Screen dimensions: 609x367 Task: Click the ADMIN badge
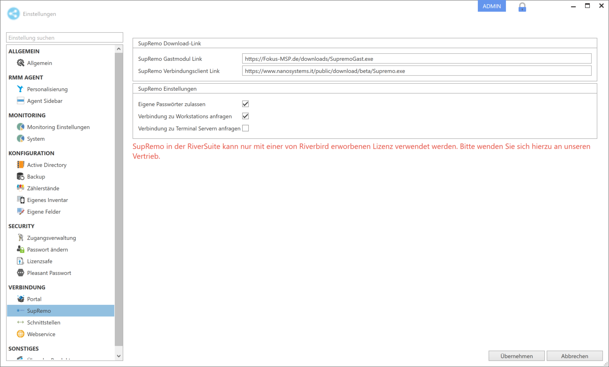pyautogui.click(x=492, y=6)
